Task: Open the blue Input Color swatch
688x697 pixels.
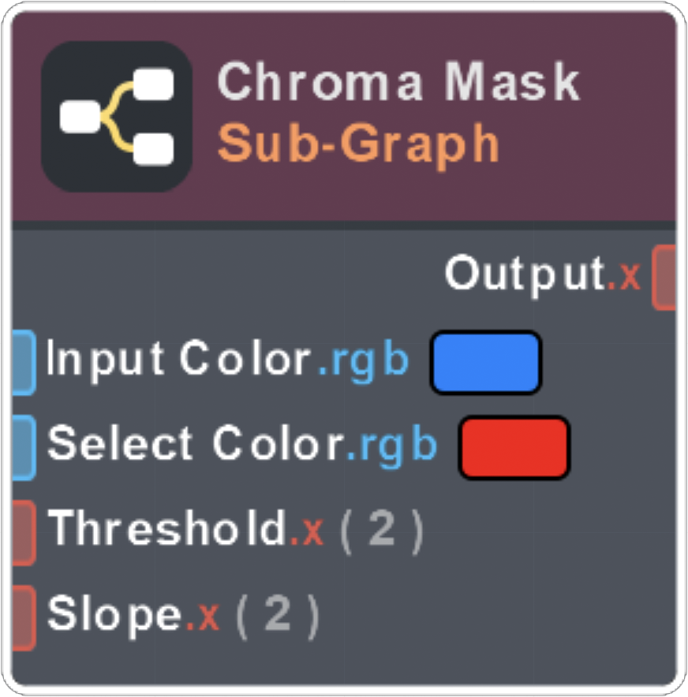Action: point(485,362)
